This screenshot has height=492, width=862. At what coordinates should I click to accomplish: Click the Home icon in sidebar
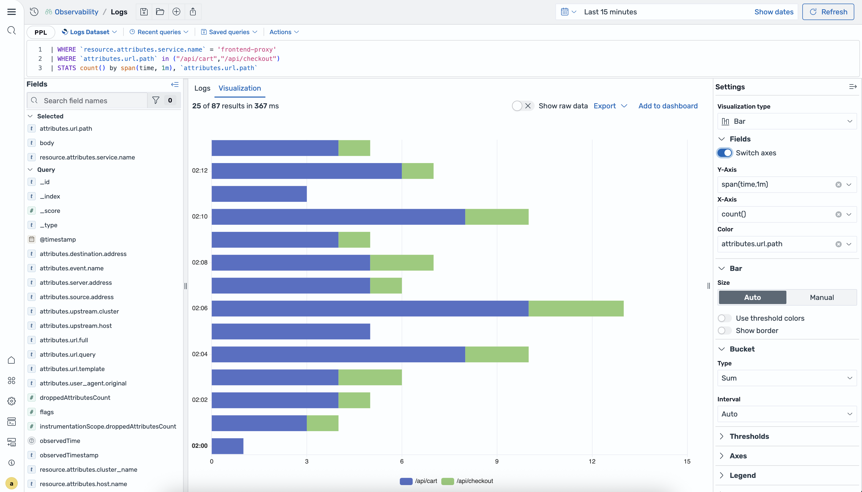(12, 360)
